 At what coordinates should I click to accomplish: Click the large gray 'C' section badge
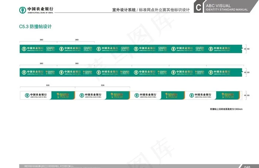pos(198,7)
